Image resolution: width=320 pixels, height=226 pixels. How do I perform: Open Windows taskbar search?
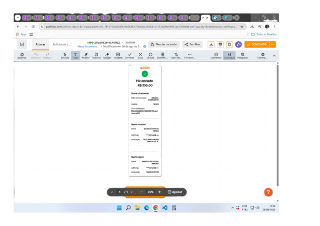(128, 208)
